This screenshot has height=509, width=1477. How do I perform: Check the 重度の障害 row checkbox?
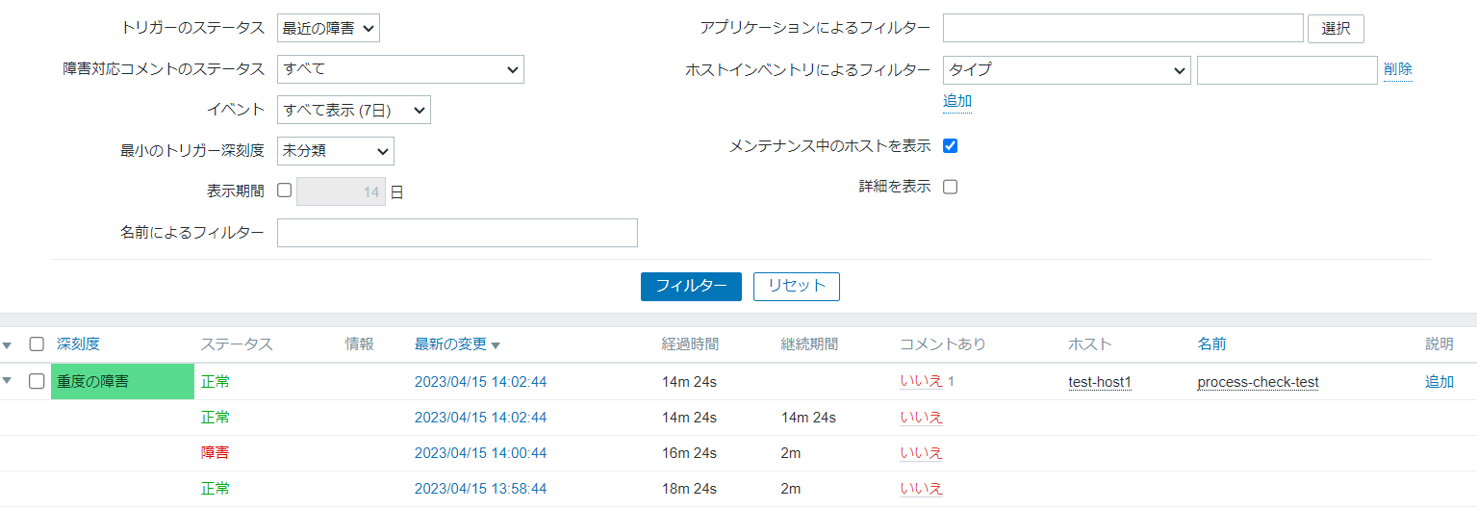click(37, 381)
